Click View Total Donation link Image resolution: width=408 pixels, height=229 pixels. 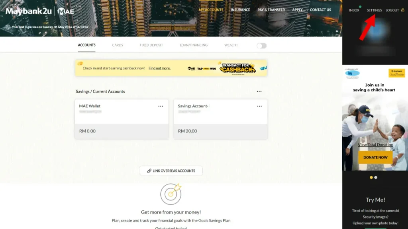tap(375, 145)
